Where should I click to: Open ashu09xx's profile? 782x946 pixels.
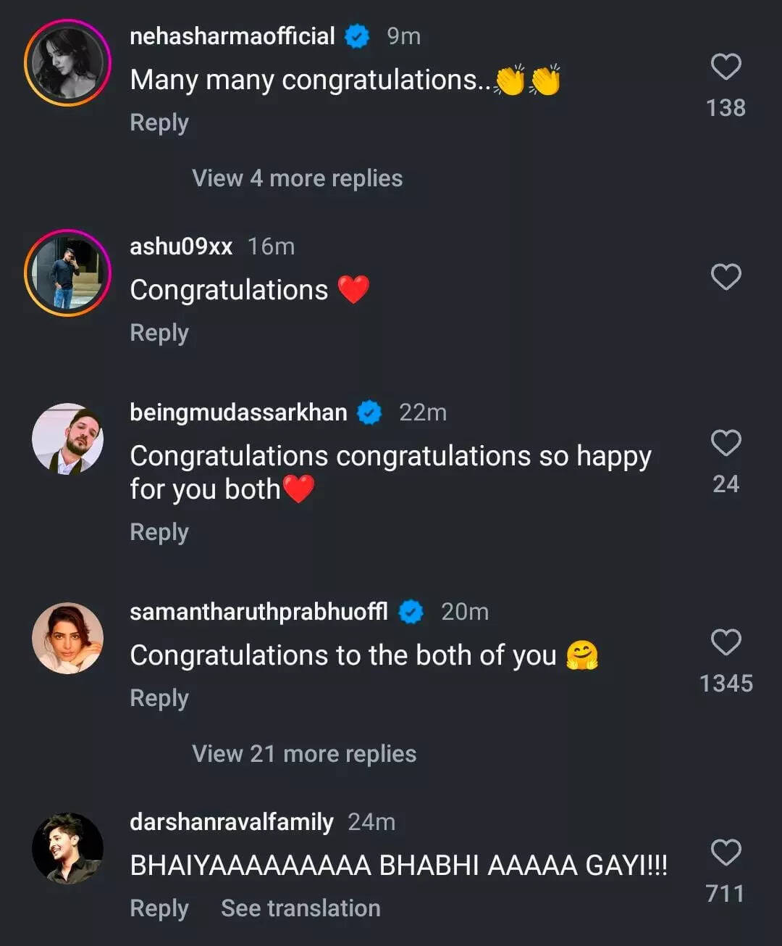[x=180, y=246]
